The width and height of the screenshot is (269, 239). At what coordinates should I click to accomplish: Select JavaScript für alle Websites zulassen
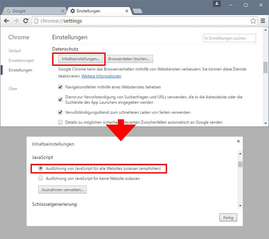41,169
